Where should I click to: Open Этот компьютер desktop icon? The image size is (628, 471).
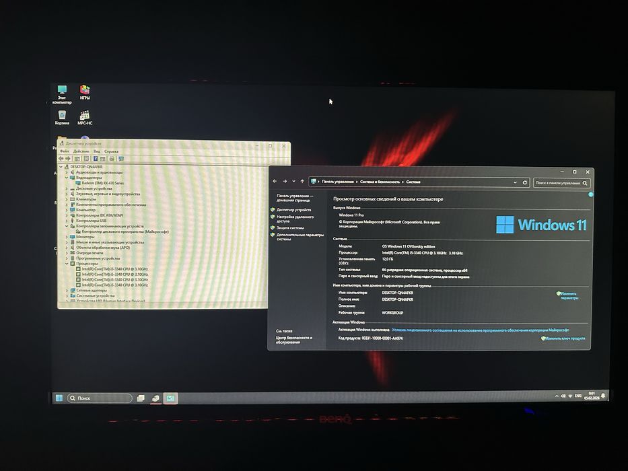62,94
